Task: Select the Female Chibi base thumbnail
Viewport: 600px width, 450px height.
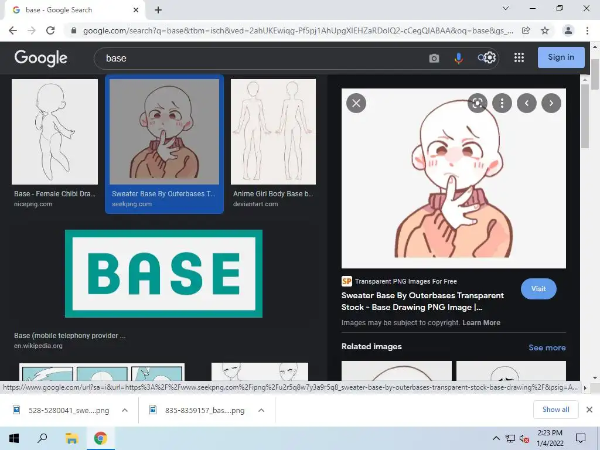Action: (54, 132)
